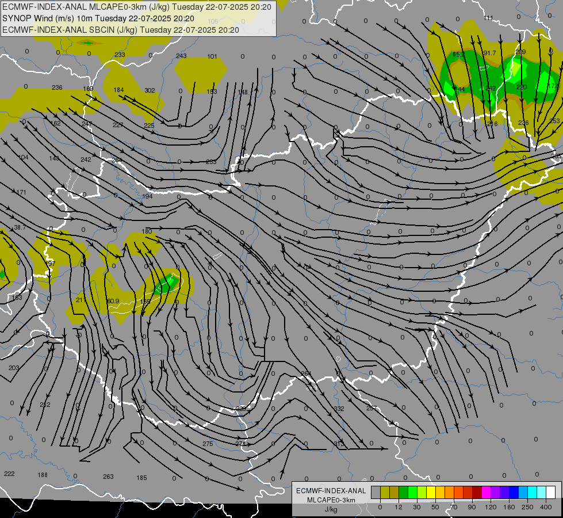Click the legend unit label J/kg
The width and height of the screenshot is (563, 518).
(331, 509)
